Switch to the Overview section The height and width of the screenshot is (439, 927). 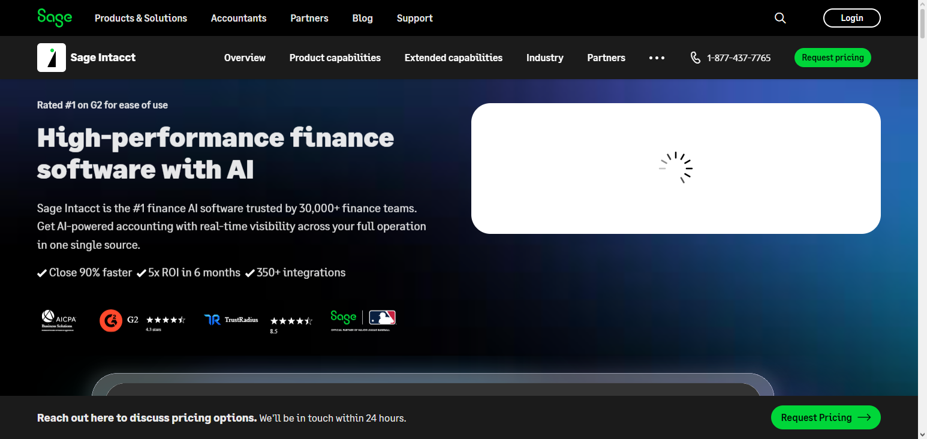point(245,58)
